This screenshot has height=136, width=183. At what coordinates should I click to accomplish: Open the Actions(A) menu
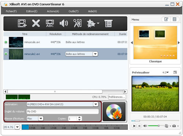pos(53,11)
